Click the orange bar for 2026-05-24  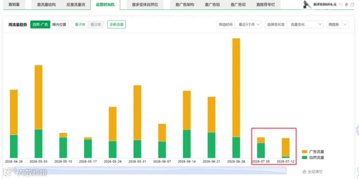pyautogui.click(x=112, y=124)
